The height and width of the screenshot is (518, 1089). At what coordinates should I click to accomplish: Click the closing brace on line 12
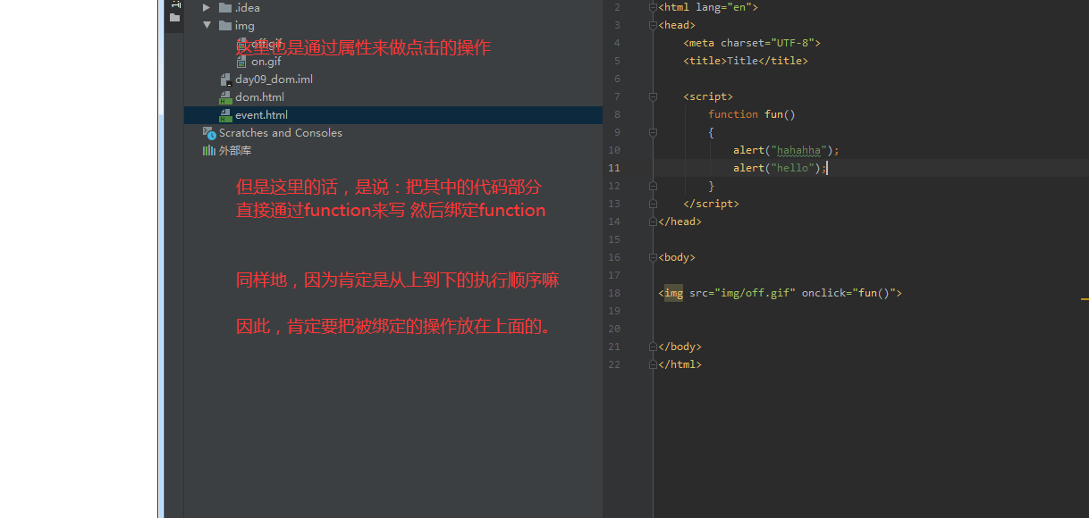[712, 186]
